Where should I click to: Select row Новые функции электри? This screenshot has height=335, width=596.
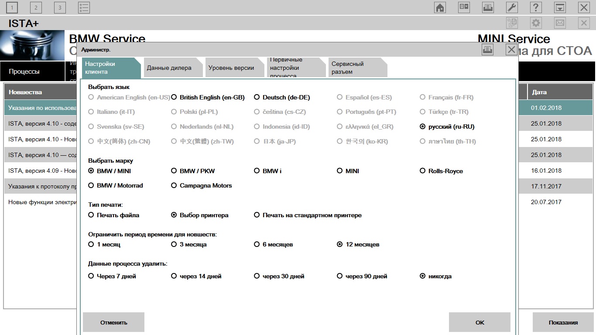[x=41, y=202]
